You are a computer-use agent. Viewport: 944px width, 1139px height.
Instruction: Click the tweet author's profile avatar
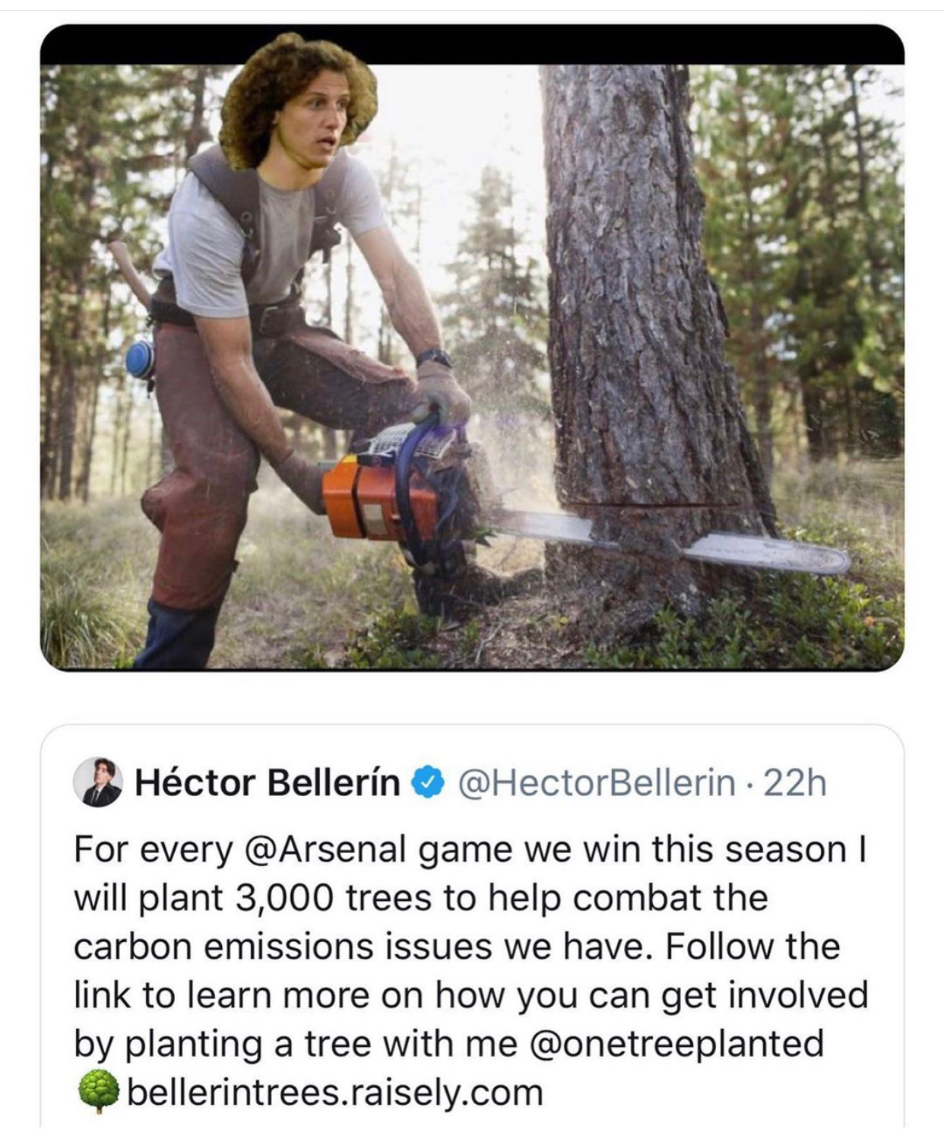[x=98, y=782]
